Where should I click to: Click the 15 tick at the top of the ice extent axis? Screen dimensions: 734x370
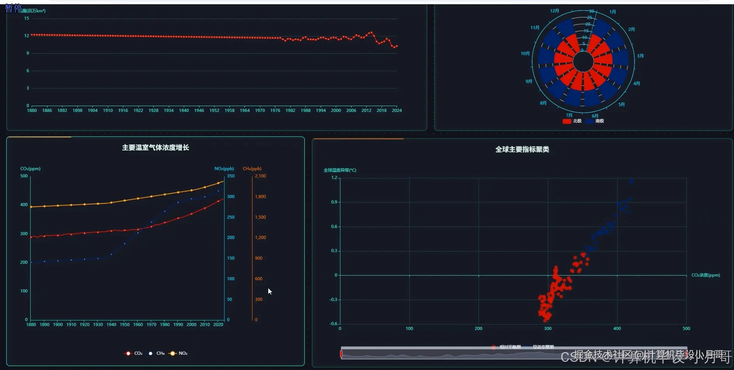click(x=26, y=18)
